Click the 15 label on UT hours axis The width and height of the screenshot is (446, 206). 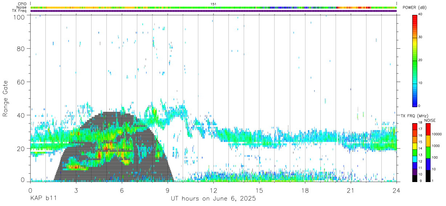click(x=259, y=191)
